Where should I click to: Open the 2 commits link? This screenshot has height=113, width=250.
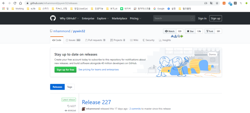tap(135, 109)
